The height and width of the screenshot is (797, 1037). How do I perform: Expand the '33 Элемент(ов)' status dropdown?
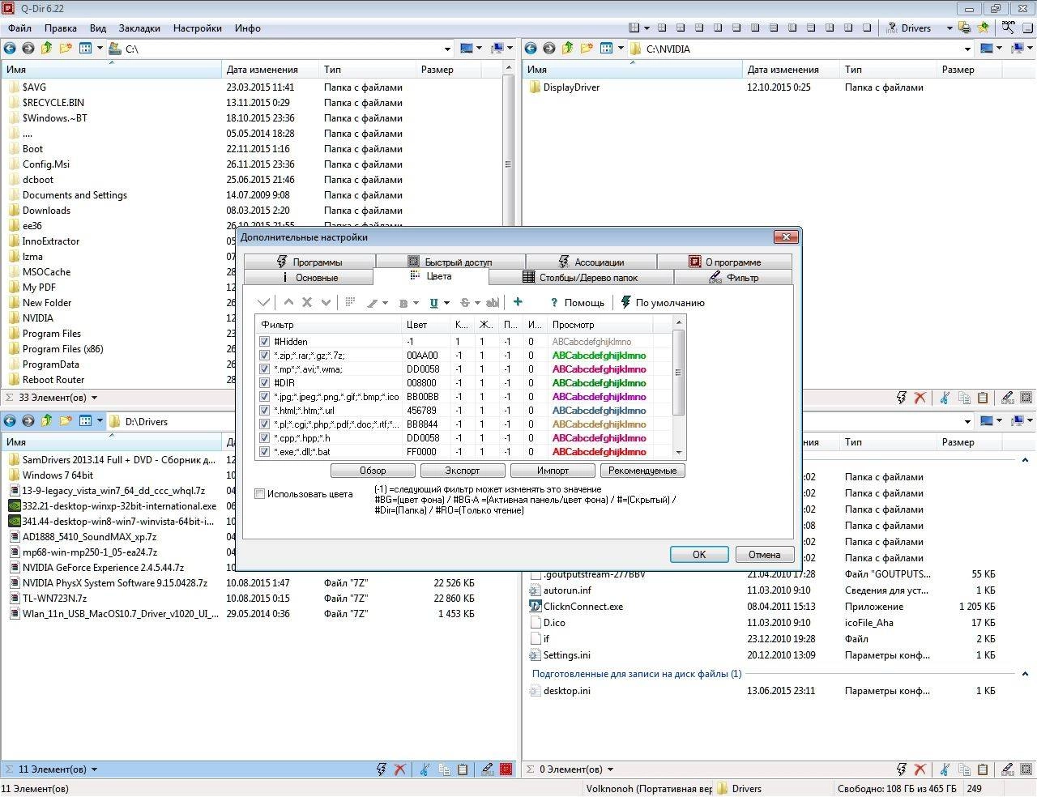coord(94,398)
